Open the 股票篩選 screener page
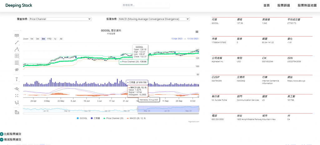The image size is (320, 145). [283, 6]
